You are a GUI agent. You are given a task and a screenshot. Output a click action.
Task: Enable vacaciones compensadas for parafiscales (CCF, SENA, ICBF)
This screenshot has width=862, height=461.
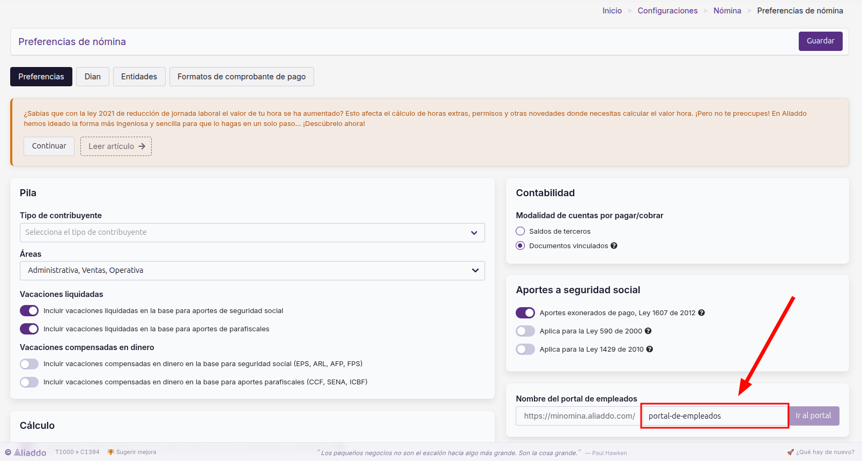tap(29, 382)
